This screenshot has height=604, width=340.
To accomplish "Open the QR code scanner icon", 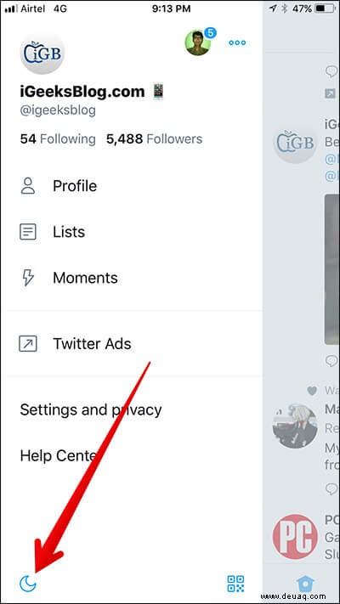I will pos(235,584).
